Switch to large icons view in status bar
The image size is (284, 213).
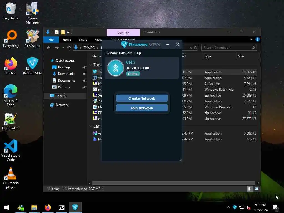(257, 189)
